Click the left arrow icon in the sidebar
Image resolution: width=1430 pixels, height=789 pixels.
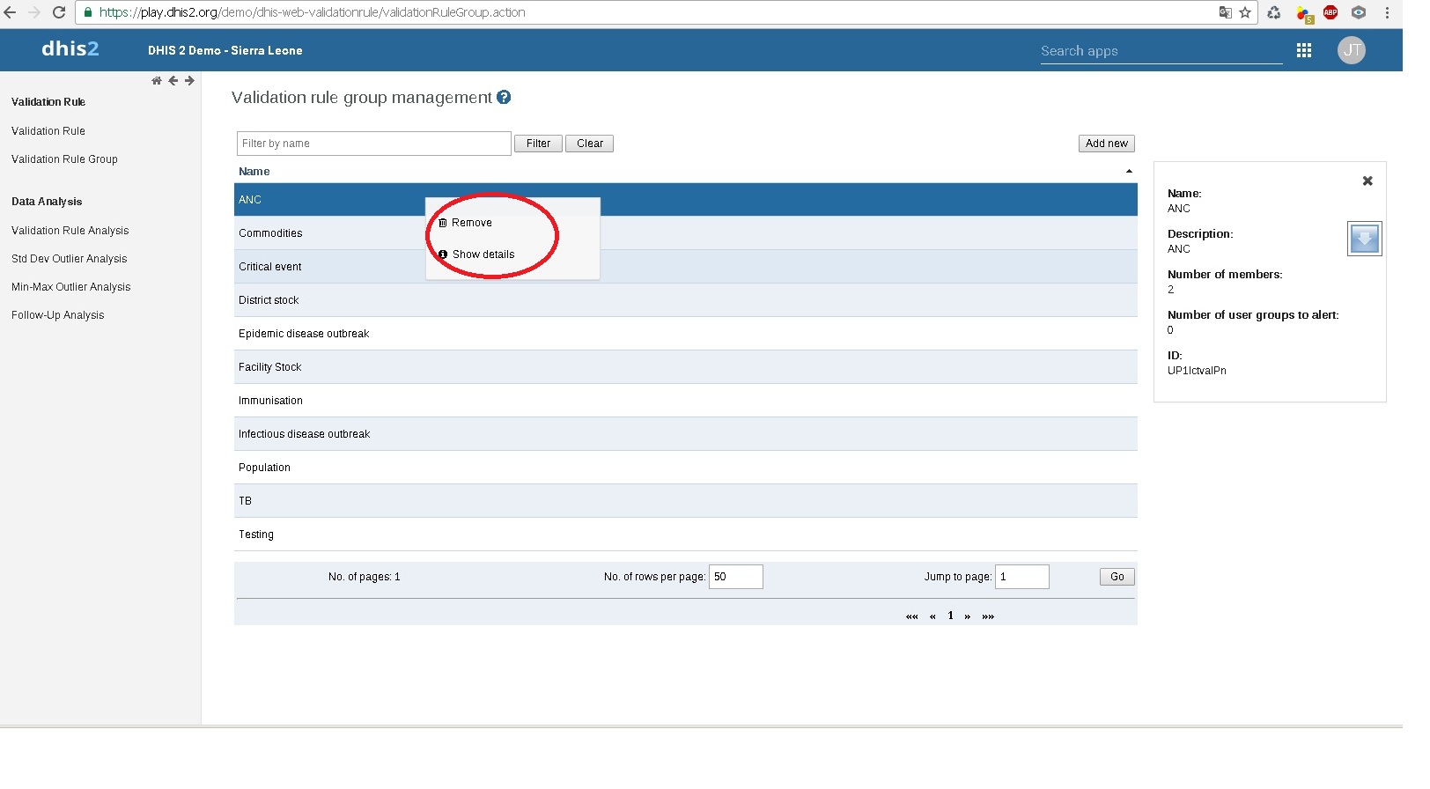173,81
